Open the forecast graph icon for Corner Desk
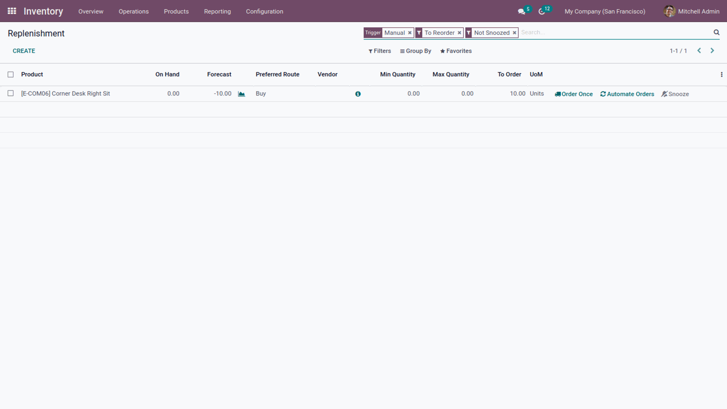This screenshot has width=727, height=409. tap(242, 94)
